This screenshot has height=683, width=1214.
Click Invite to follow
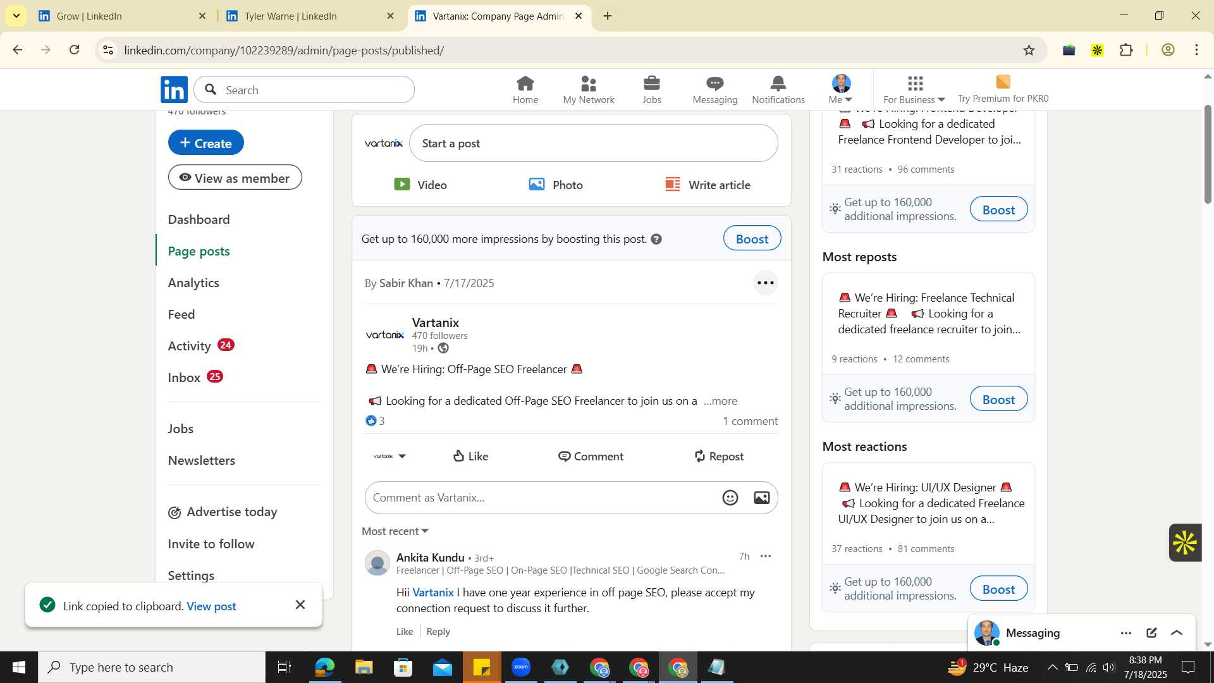click(211, 544)
